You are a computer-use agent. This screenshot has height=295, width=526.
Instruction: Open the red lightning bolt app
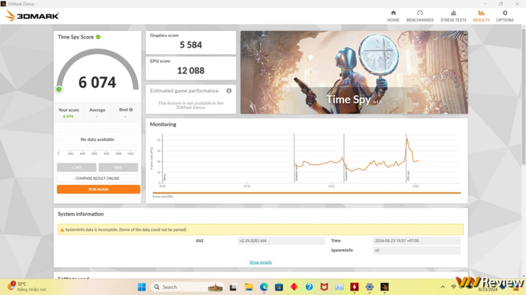click(x=354, y=287)
